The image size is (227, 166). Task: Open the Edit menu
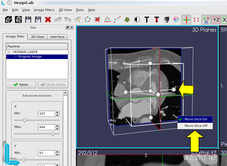pos(15,10)
